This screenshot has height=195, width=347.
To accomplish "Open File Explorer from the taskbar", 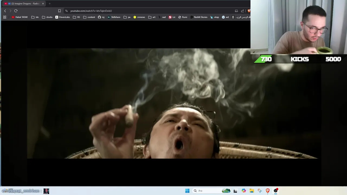I will (x=252, y=191).
